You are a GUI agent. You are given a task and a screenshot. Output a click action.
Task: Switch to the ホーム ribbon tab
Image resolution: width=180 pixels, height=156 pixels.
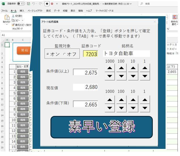coord(14,11)
